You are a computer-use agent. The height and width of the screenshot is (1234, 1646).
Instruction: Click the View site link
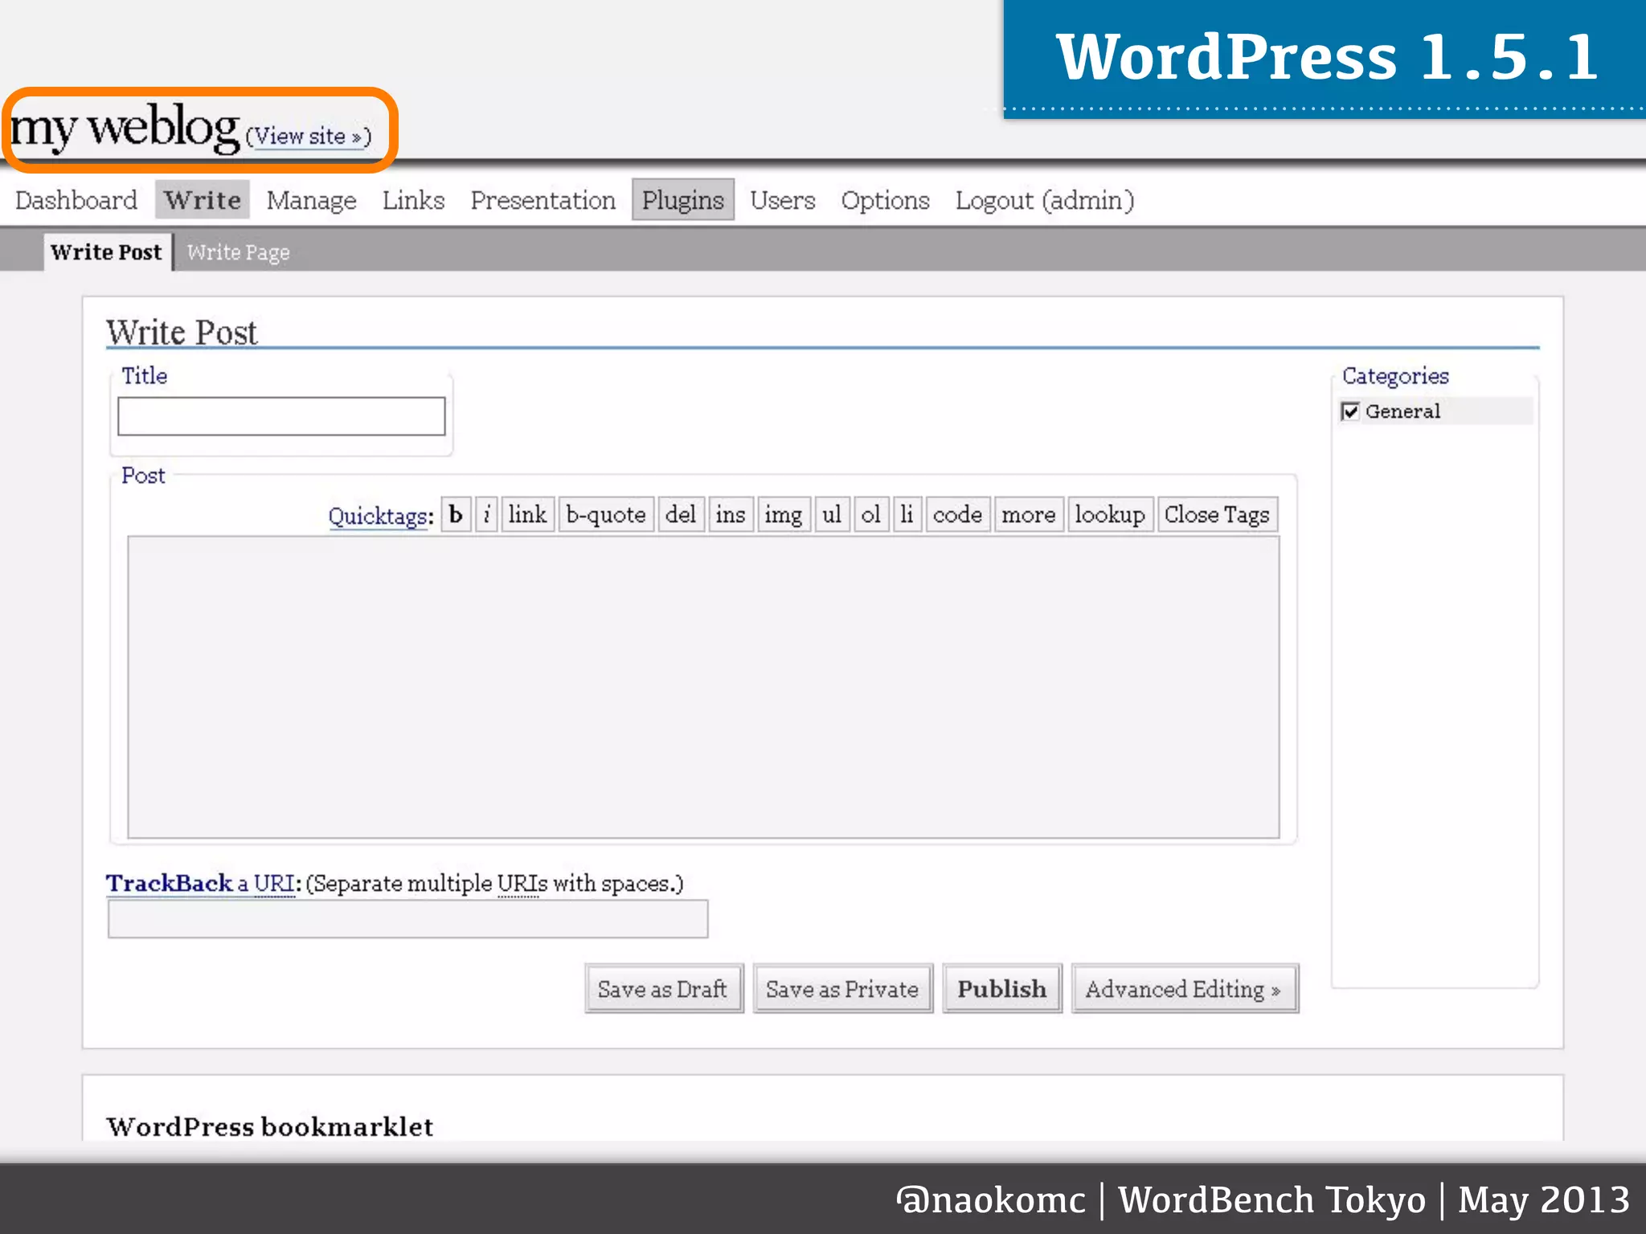tap(307, 137)
